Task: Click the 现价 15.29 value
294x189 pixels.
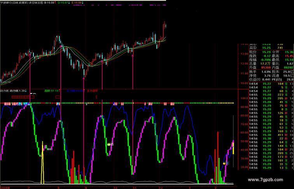Action: (x=266, y=52)
